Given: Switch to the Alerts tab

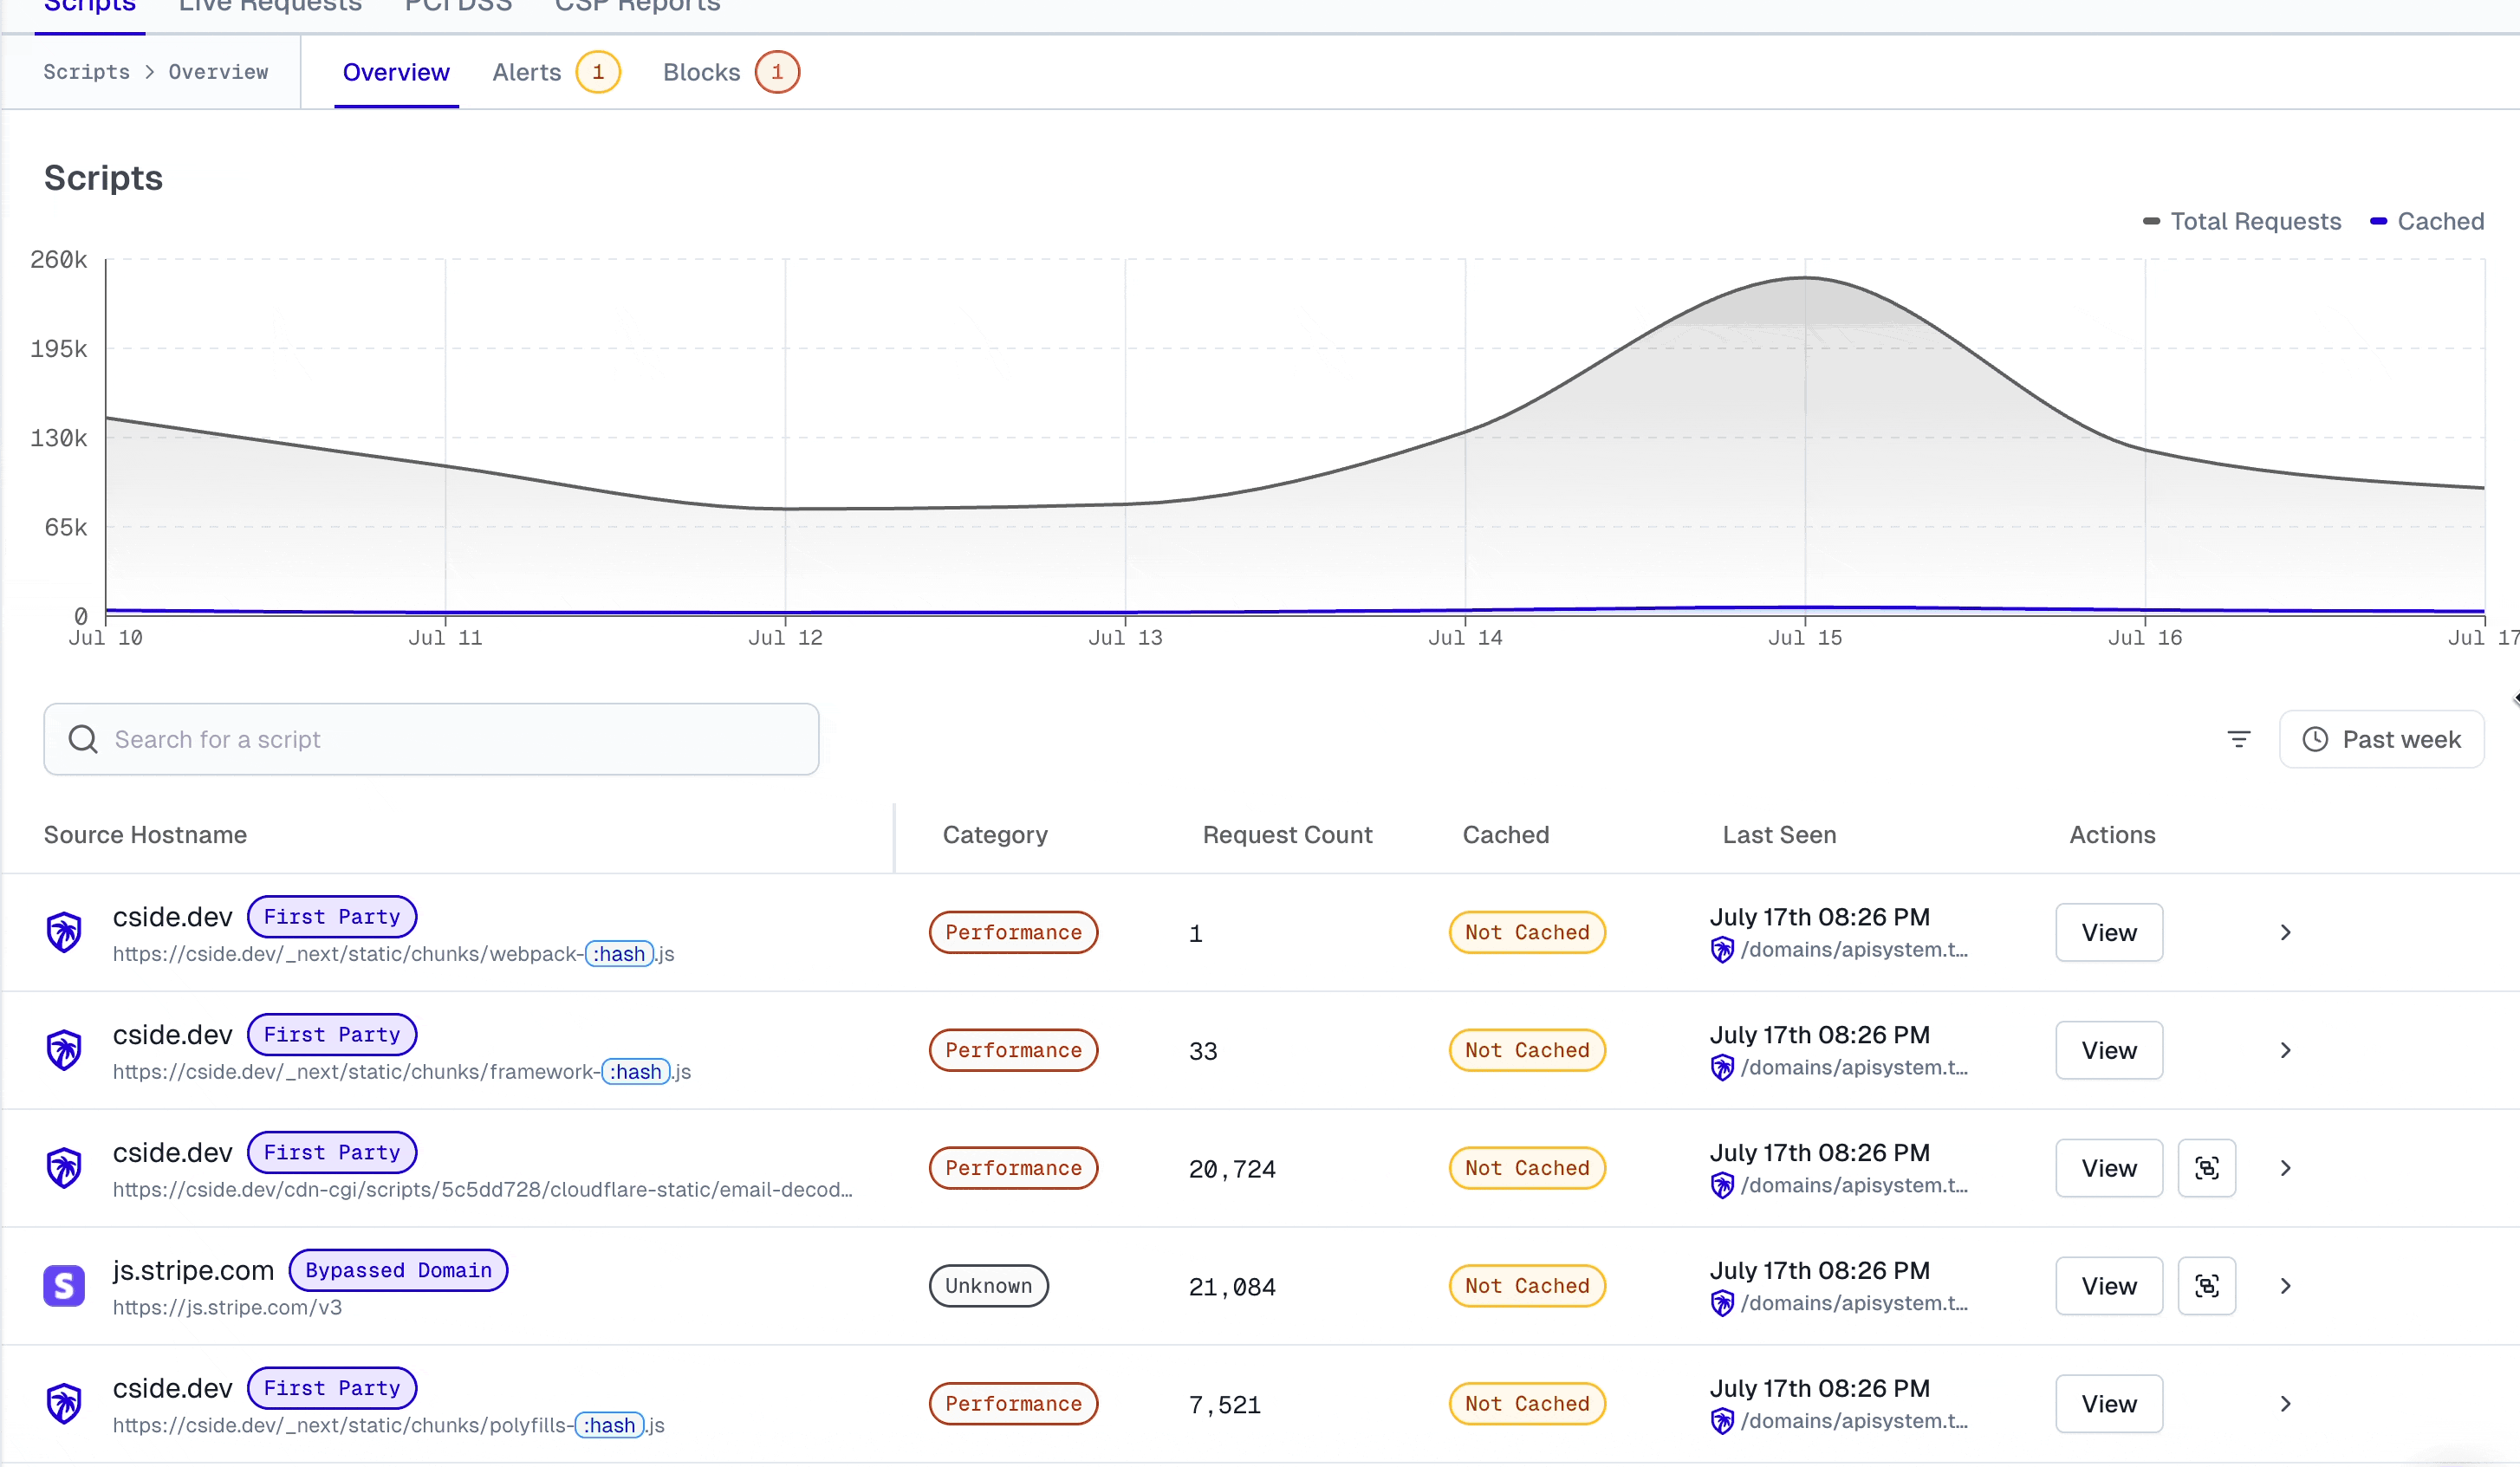Looking at the screenshot, I should tap(527, 72).
